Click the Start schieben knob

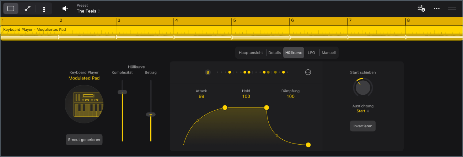(363, 87)
